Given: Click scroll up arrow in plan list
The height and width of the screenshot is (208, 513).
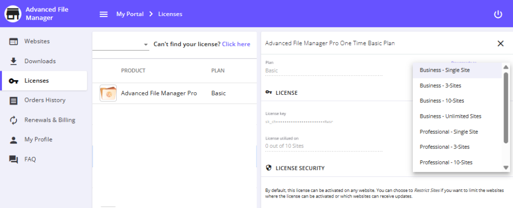Looking at the screenshot, I should pos(506,67).
